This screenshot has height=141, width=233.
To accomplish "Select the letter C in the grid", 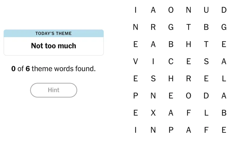I will click(171, 61).
